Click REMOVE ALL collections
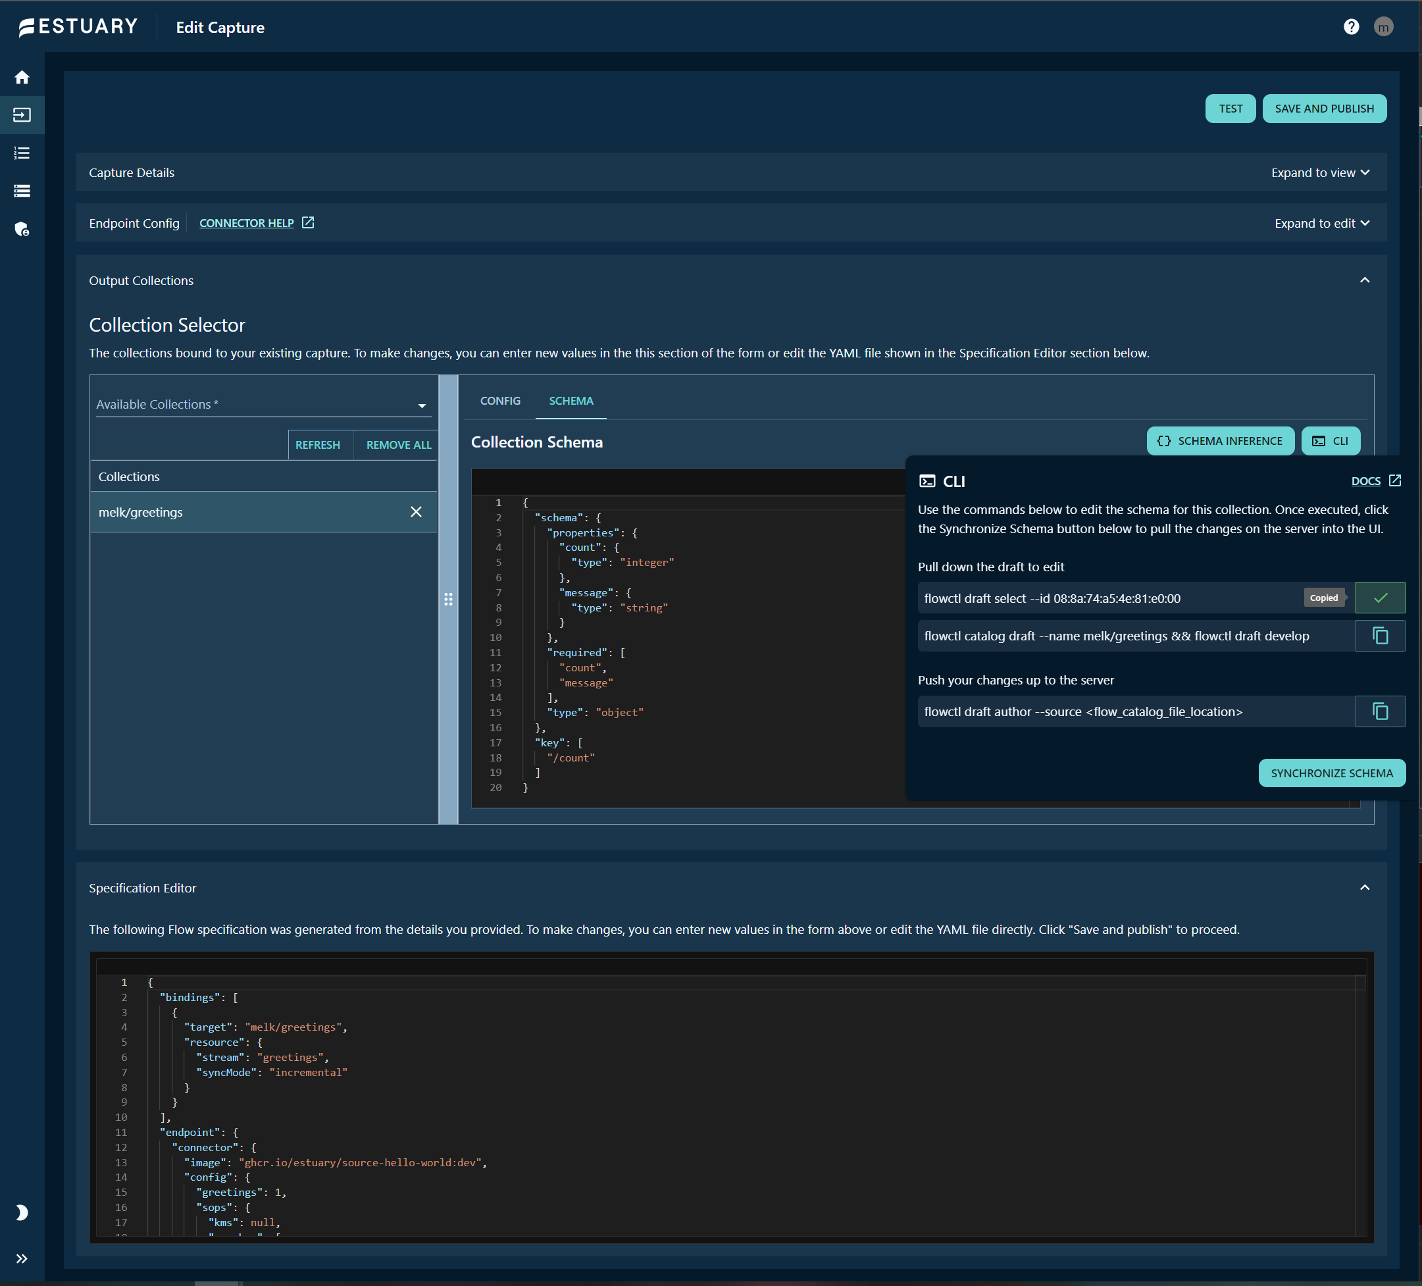Screen dimensions: 1422x1286 coord(399,445)
